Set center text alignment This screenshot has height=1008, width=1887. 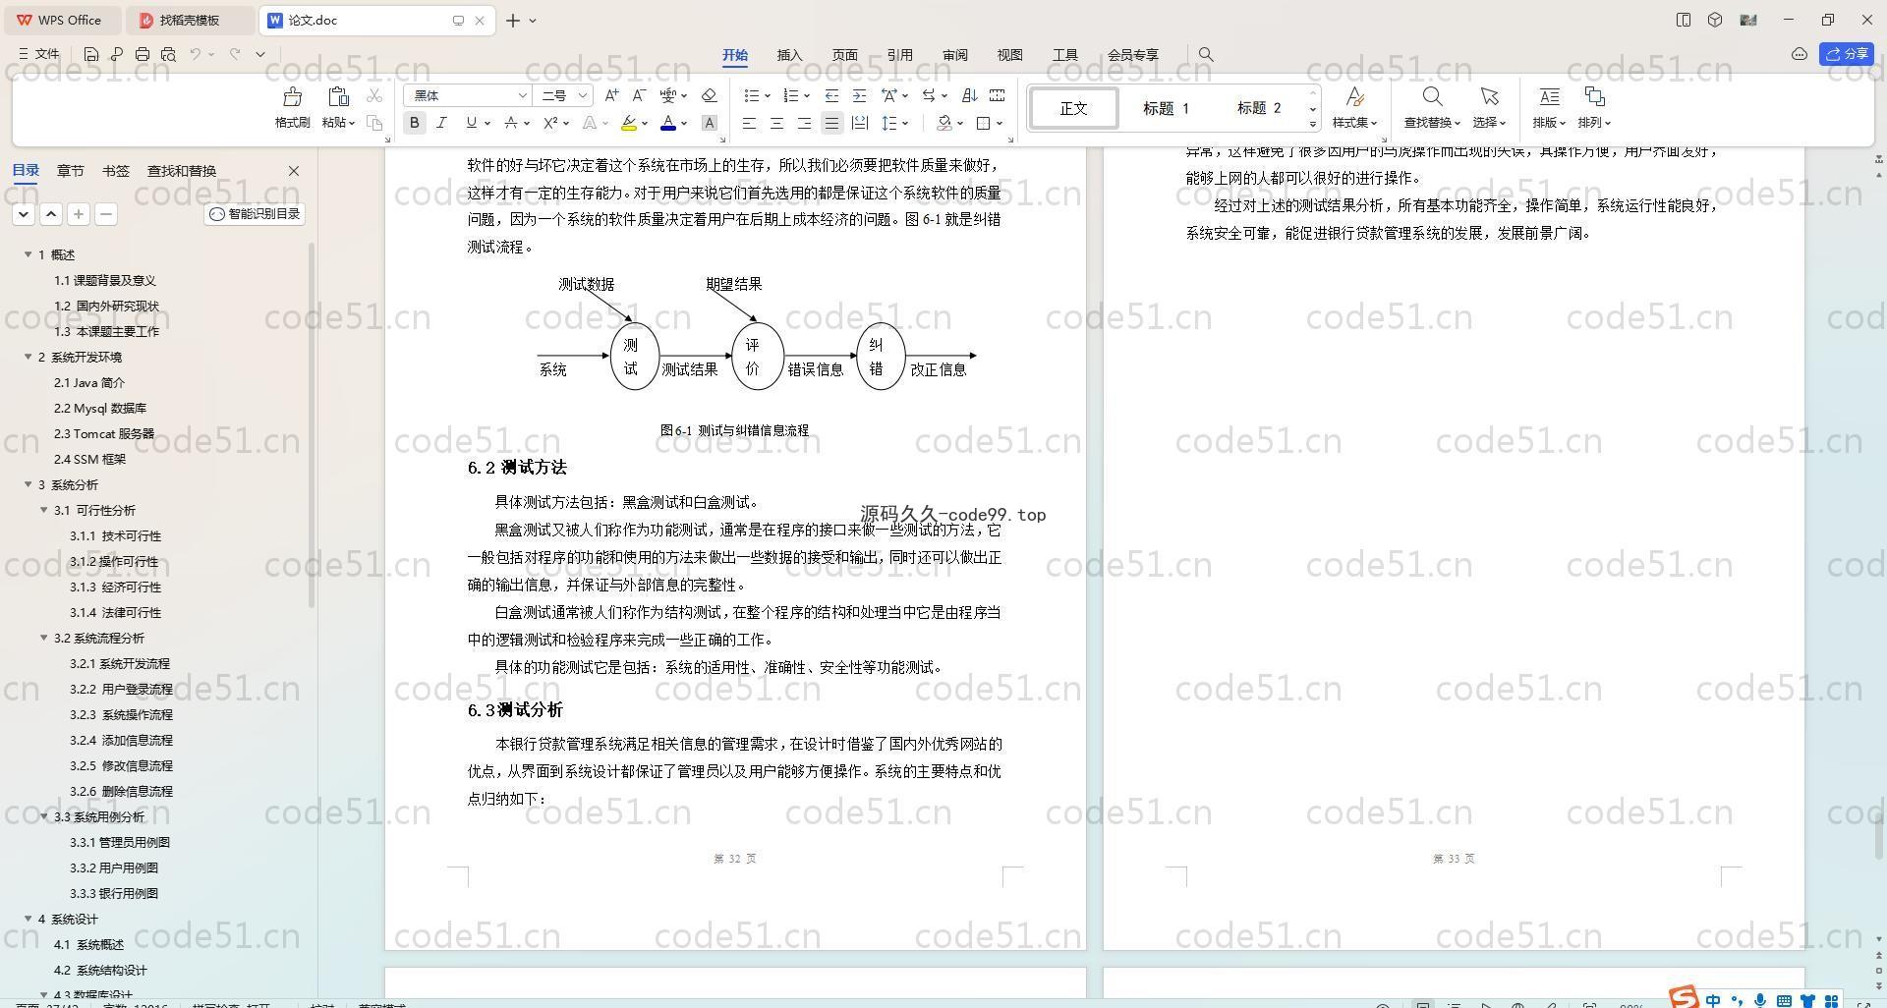coord(776,123)
